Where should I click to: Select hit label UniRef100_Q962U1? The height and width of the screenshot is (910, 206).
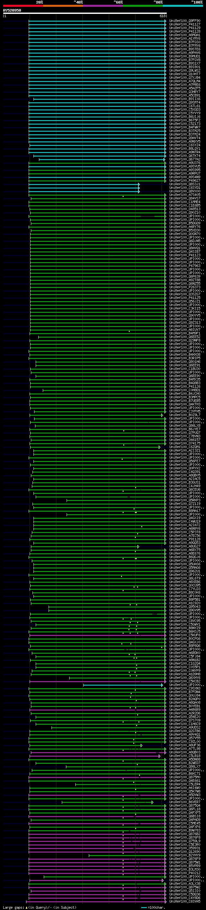pyautogui.click(x=185, y=571)
